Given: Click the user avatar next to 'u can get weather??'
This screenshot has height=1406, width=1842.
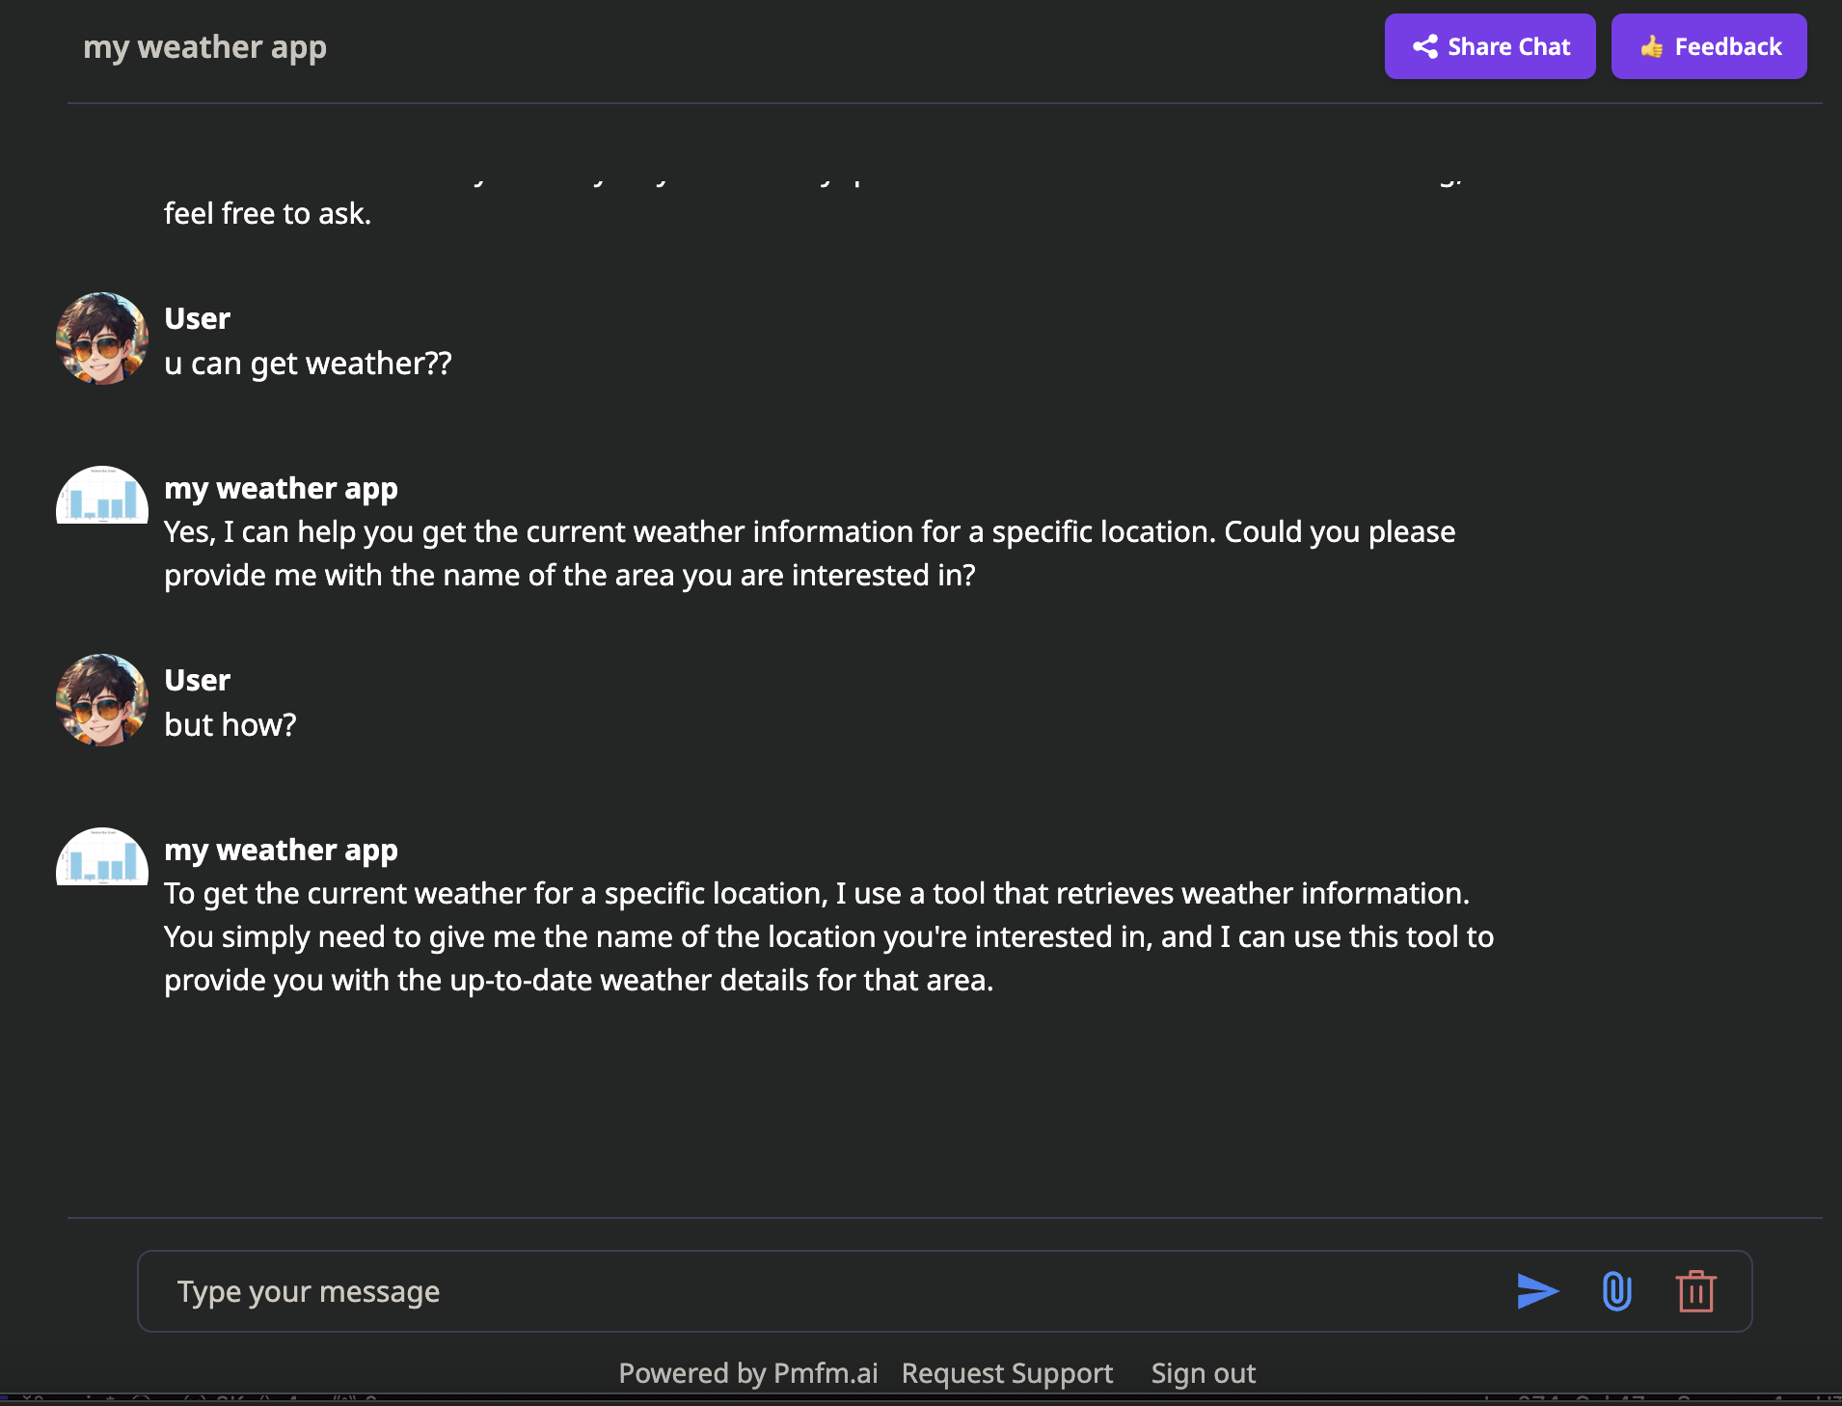Looking at the screenshot, I should pyautogui.click(x=101, y=338).
